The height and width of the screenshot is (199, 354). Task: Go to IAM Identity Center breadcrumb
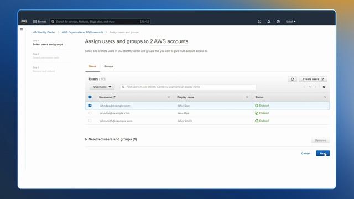44,32
